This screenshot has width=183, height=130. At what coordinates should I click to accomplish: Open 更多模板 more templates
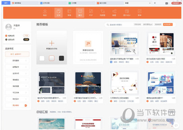pos(17,105)
